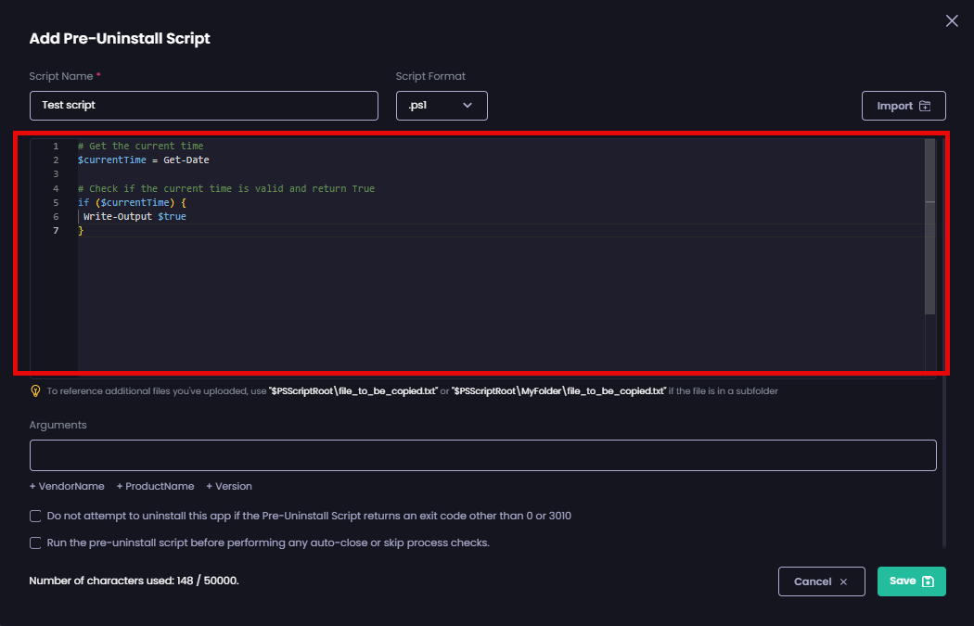974x626 pixels.
Task: Enable running script before auto-close process checks
Action: tap(34, 542)
